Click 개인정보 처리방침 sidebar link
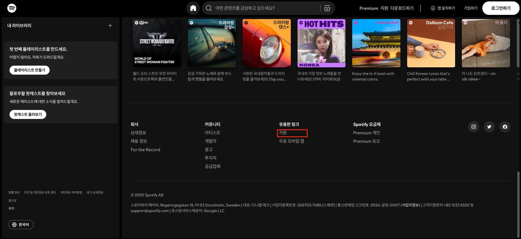The width and height of the screenshot is (521, 239). click(x=71, y=192)
